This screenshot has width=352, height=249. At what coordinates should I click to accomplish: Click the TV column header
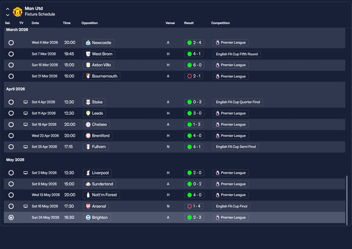tap(21, 23)
